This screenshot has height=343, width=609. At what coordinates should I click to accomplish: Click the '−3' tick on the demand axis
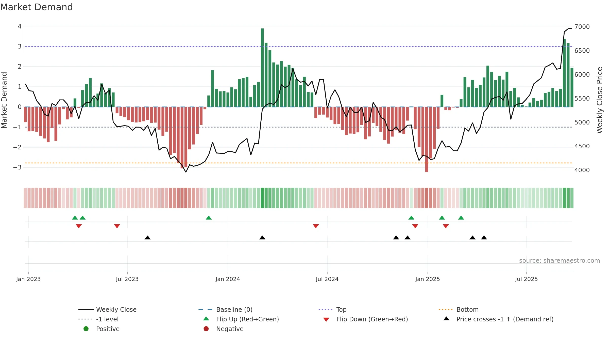[x=17, y=167]
